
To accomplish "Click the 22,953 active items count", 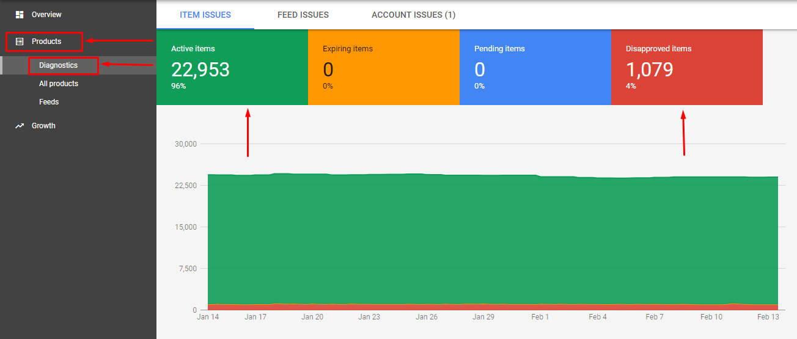I will (x=200, y=70).
